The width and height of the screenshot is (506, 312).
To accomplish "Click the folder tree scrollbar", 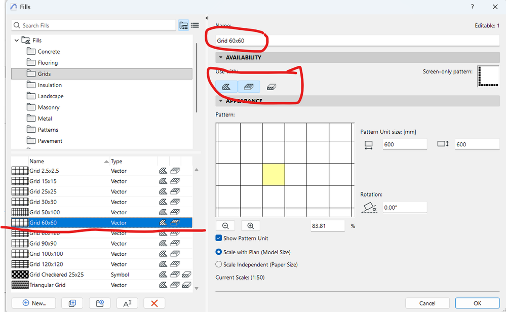I will (x=197, y=78).
